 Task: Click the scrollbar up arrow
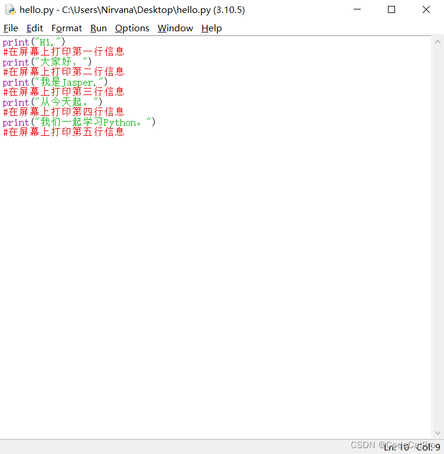438,42
